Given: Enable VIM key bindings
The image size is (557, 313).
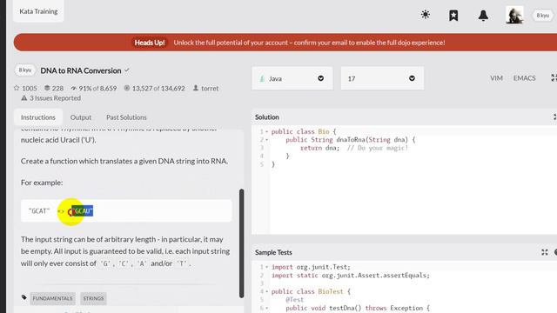Looking at the screenshot, I should tap(496, 78).
